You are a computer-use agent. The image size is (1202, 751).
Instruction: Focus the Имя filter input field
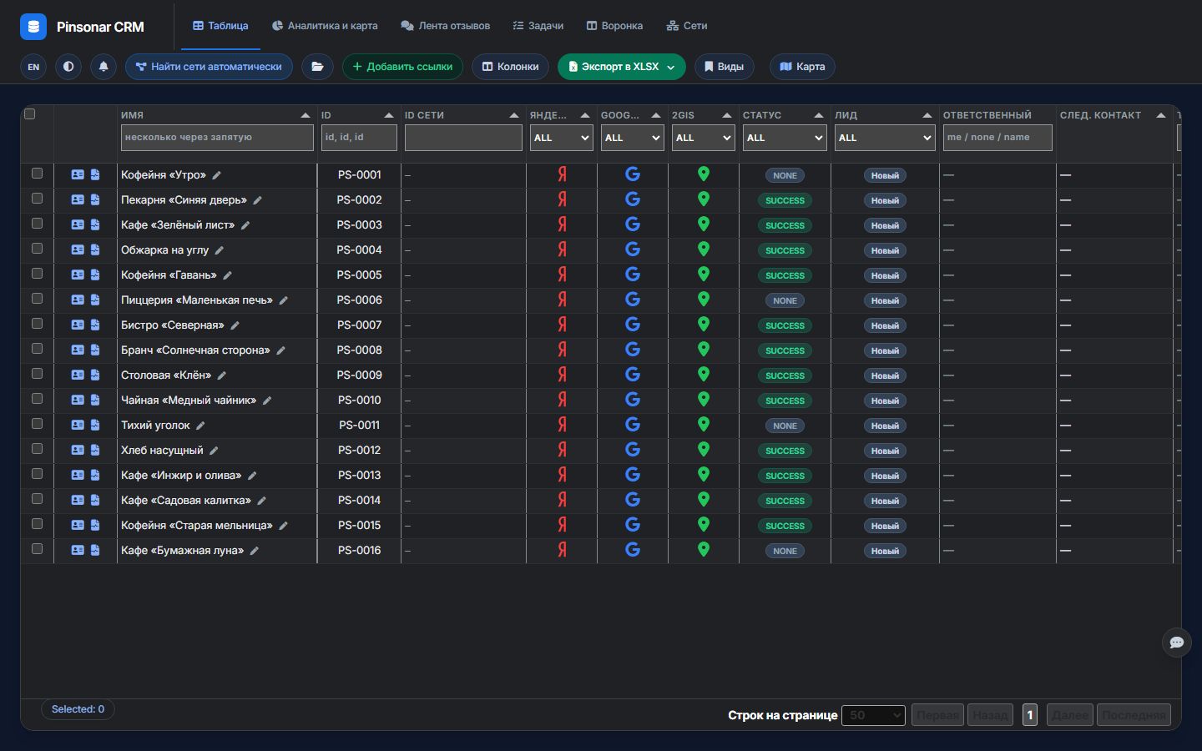pyautogui.click(x=217, y=138)
